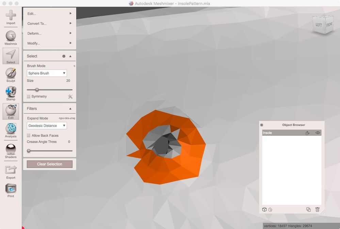The height and width of the screenshot is (229, 340).
Task: Open the Stamp tool
Action: point(11,93)
